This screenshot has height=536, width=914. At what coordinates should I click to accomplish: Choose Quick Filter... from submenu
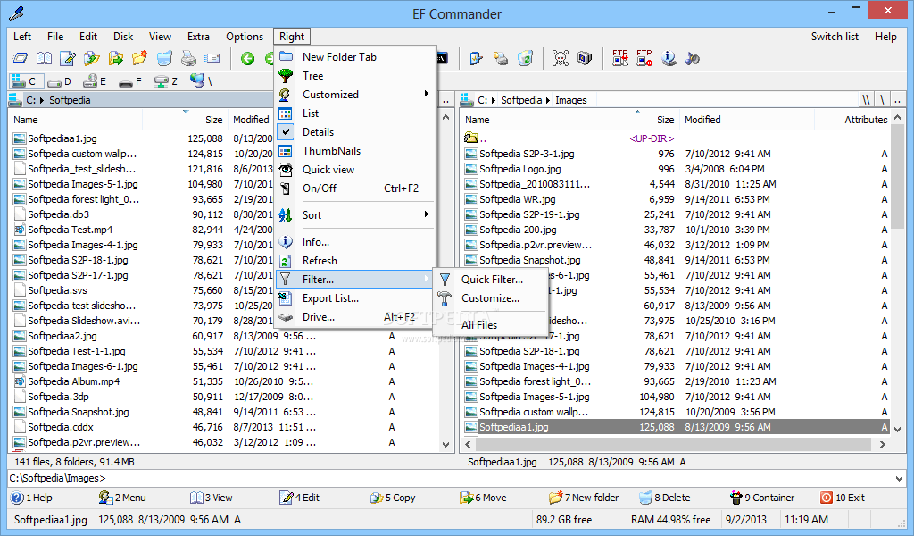492,280
